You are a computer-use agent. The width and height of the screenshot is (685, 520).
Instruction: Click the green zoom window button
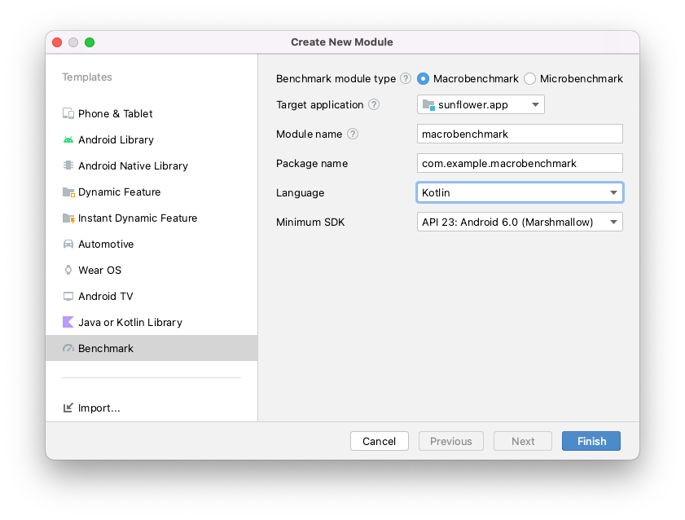90,42
